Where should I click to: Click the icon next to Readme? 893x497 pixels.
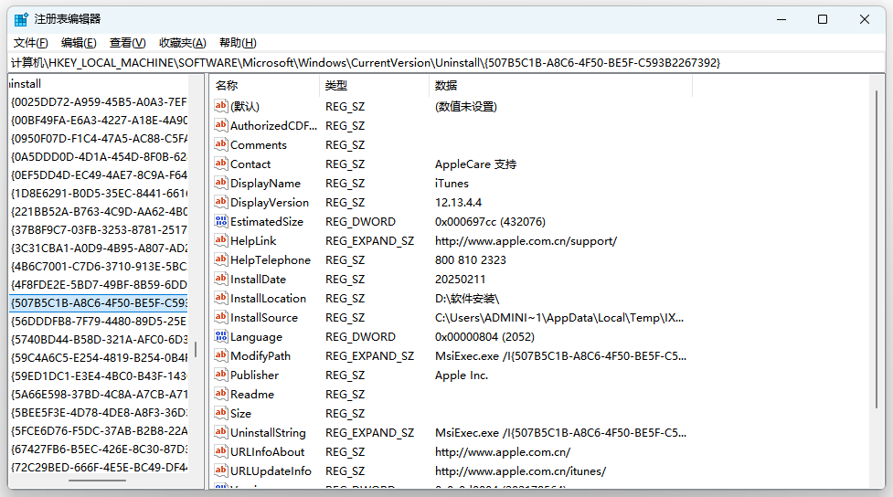coord(221,394)
